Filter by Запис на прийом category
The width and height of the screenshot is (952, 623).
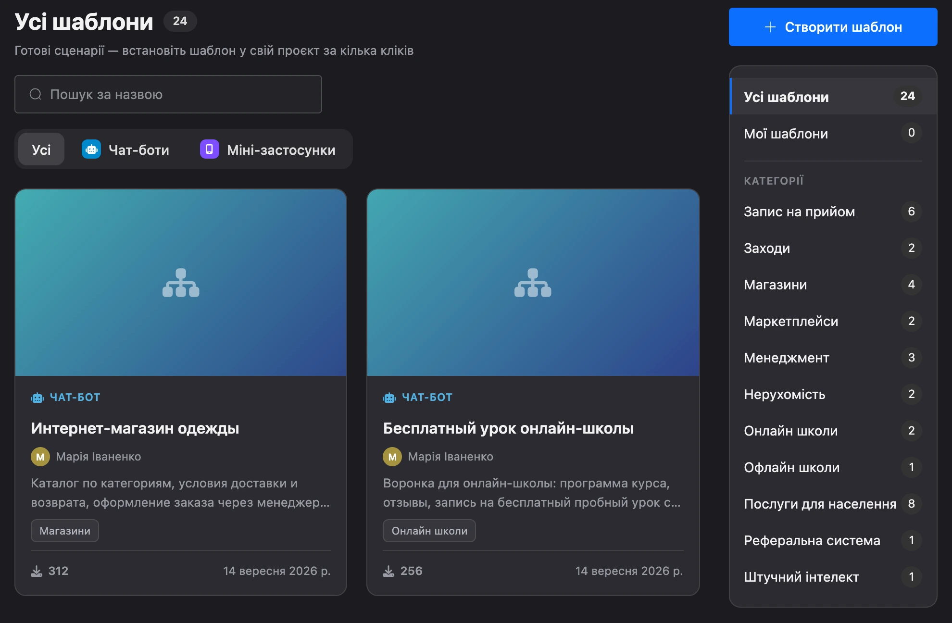[x=833, y=212]
